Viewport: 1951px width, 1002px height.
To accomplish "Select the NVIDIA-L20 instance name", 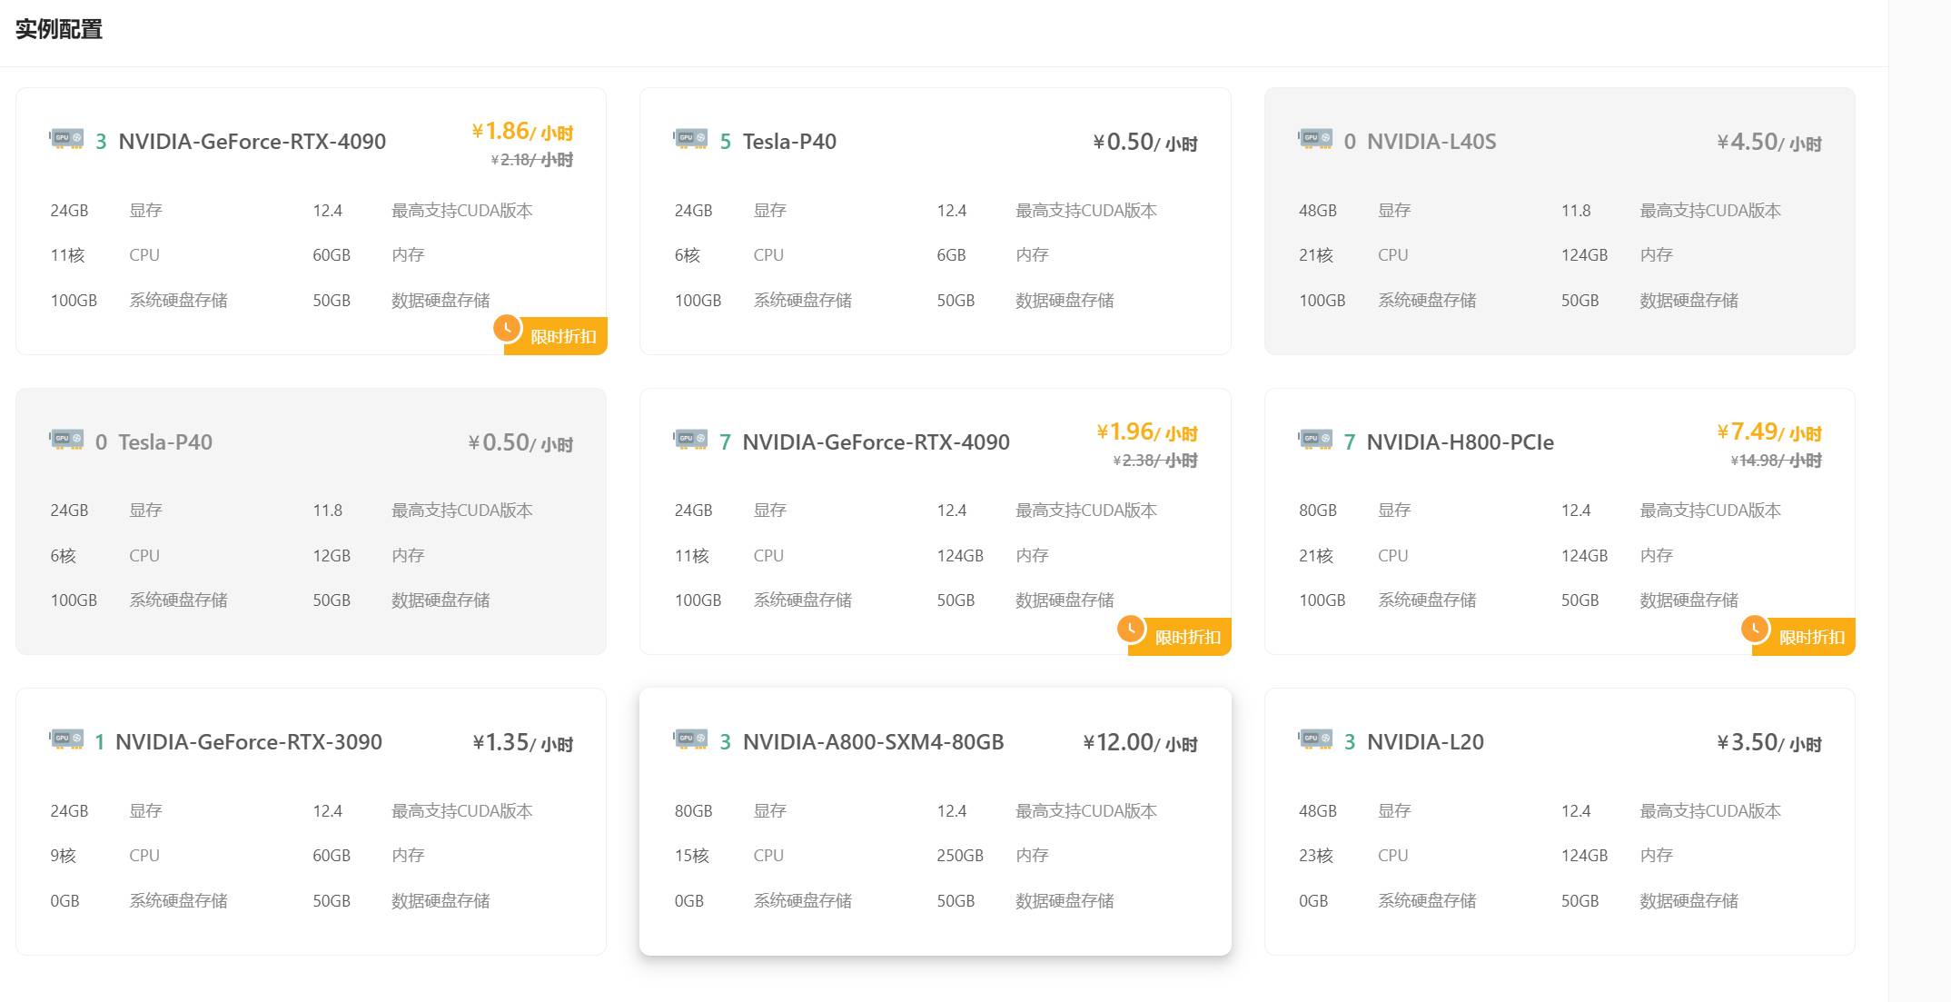I will 1425,742.
